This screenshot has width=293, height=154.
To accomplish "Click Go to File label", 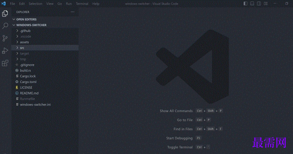I will (185, 120).
